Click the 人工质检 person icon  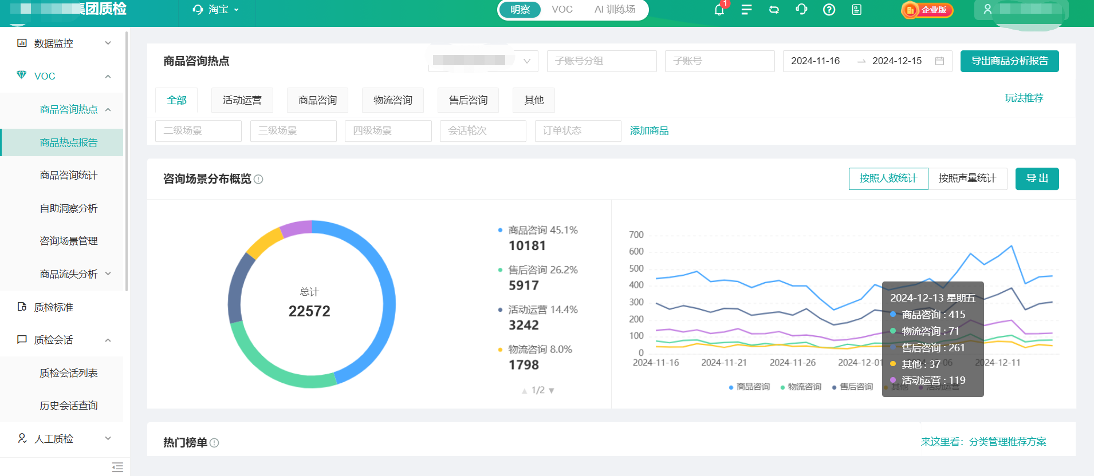(22, 438)
